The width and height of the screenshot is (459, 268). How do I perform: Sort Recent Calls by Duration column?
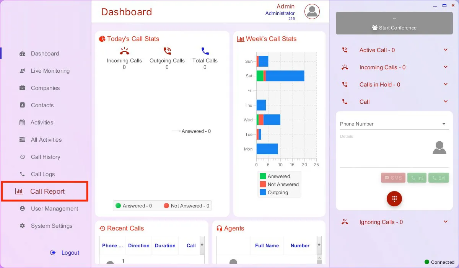(x=165, y=246)
